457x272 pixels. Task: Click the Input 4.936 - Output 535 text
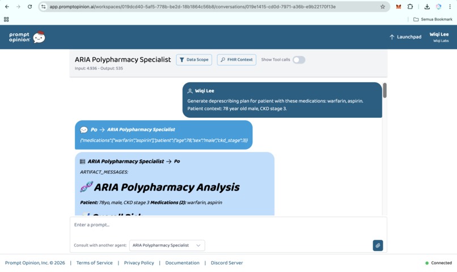(x=99, y=69)
